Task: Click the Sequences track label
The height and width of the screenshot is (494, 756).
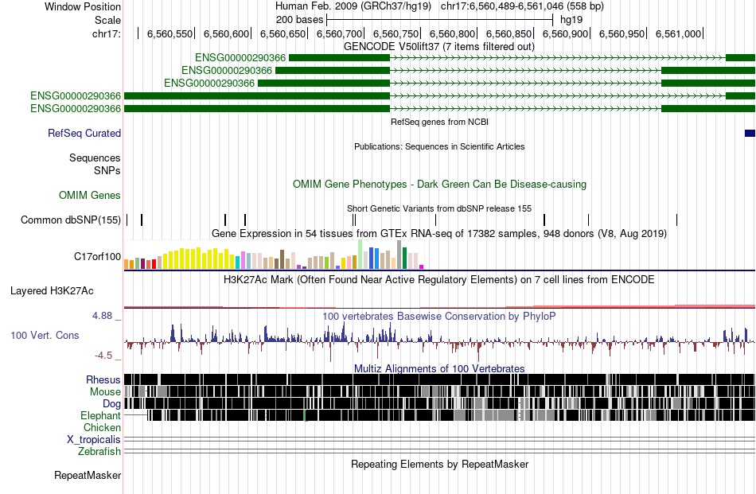Action: tap(95, 158)
